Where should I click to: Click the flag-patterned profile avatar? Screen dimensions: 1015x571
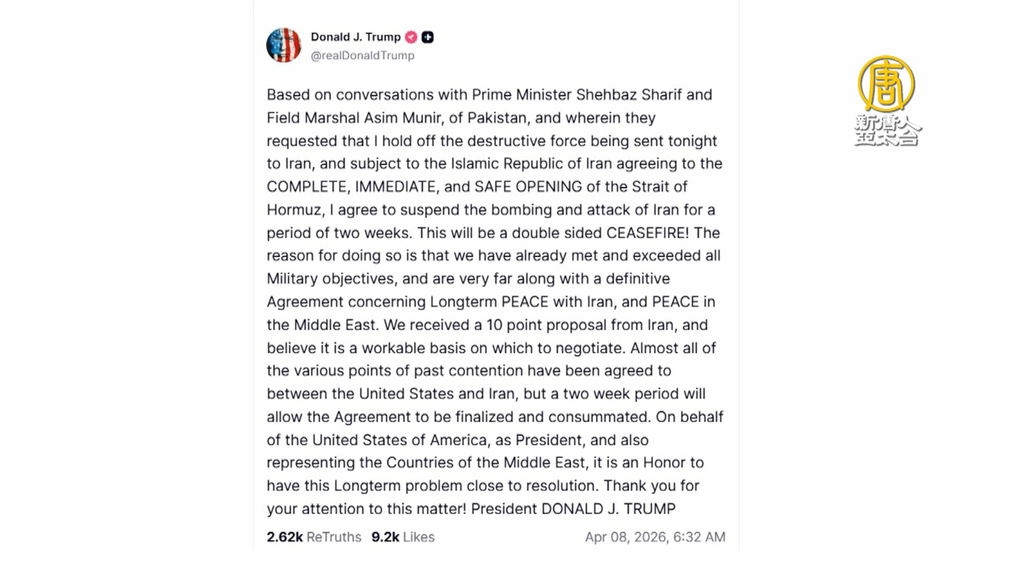(x=284, y=45)
